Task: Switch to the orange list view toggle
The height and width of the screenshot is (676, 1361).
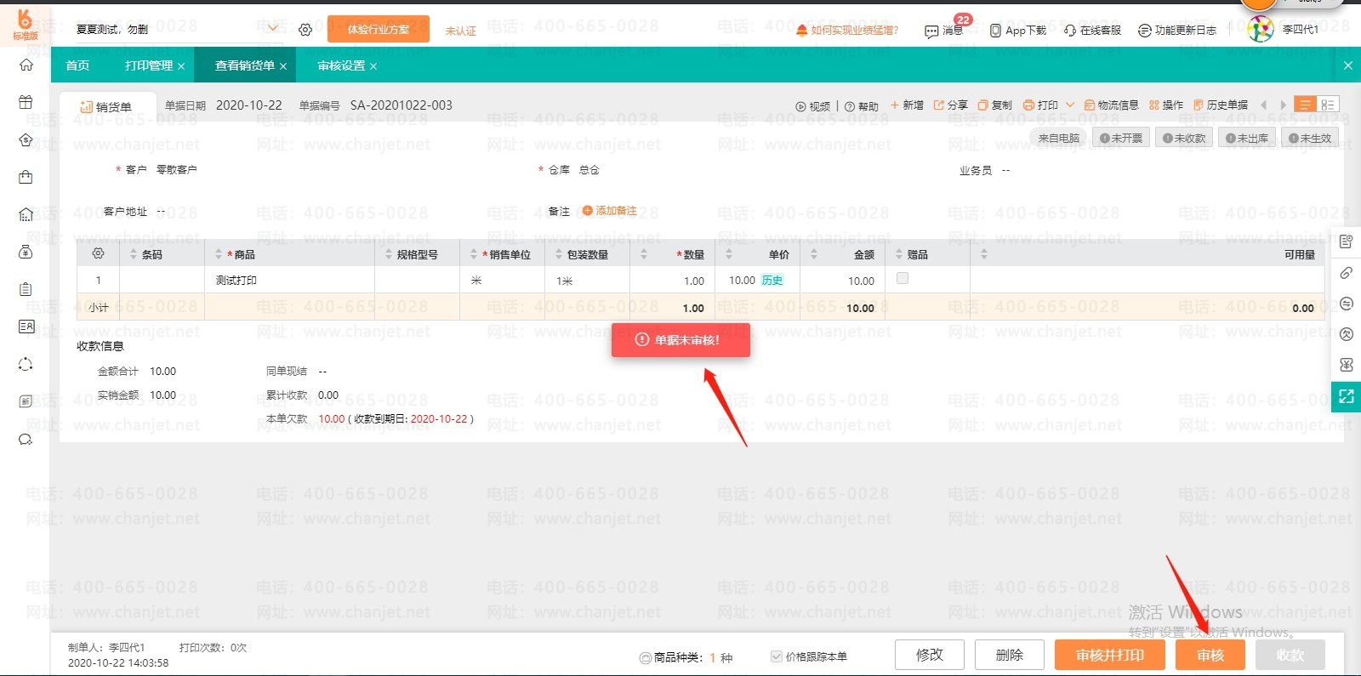Action: tap(1304, 105)
